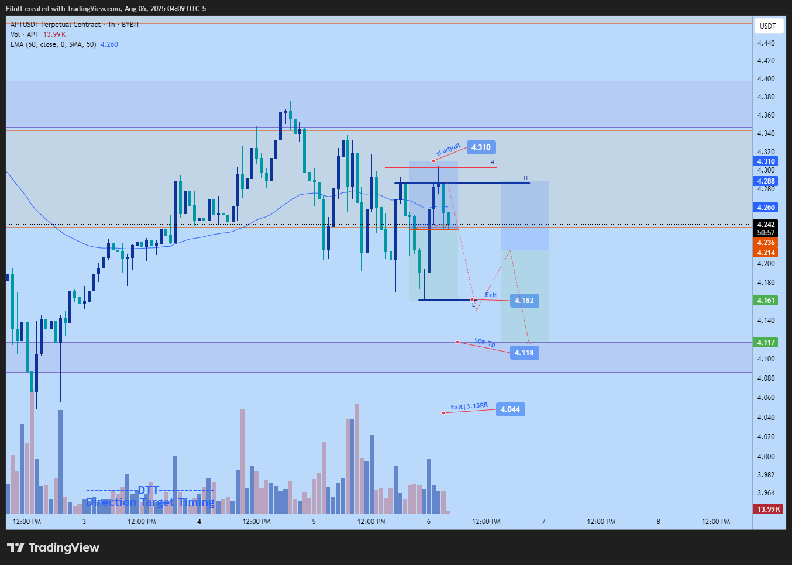Click the orange 4.214 price axis tag
The height and width of the screenshot is (565, 792).
coord(766,253)
